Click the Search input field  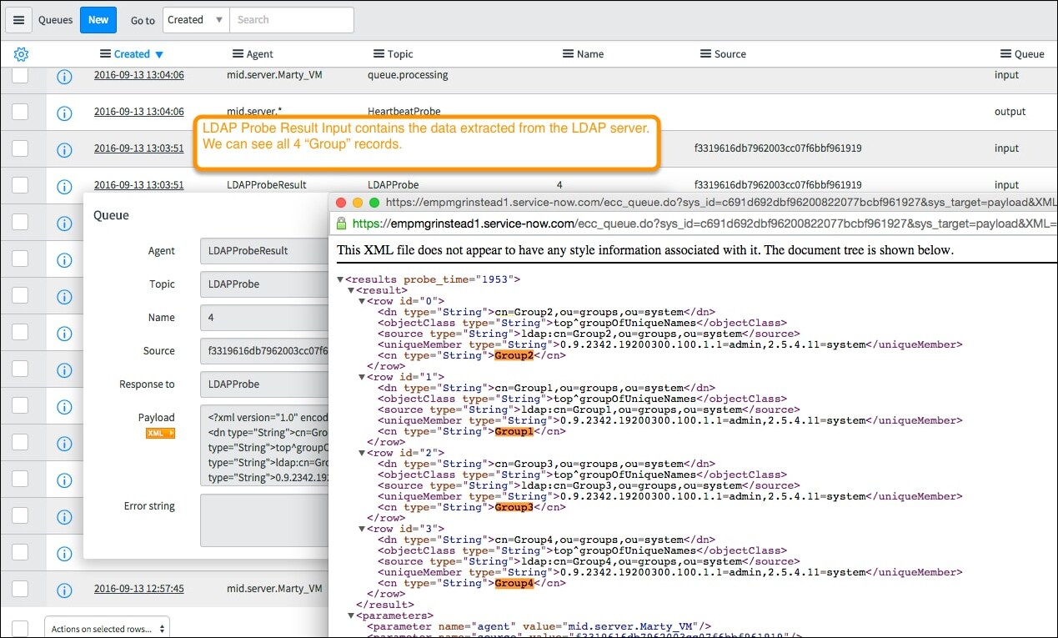tap(292, 19)
